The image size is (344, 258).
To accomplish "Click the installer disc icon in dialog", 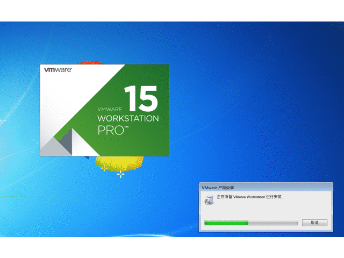I will (209, 200).
